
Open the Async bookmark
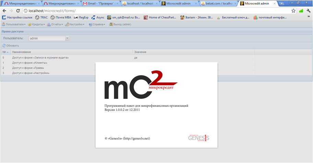(98, 18)
